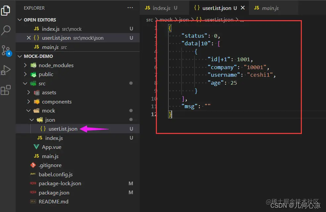Screen dimensions: 326x212
Task: Open userList.json in the file tree
Action: pos(77,129)
